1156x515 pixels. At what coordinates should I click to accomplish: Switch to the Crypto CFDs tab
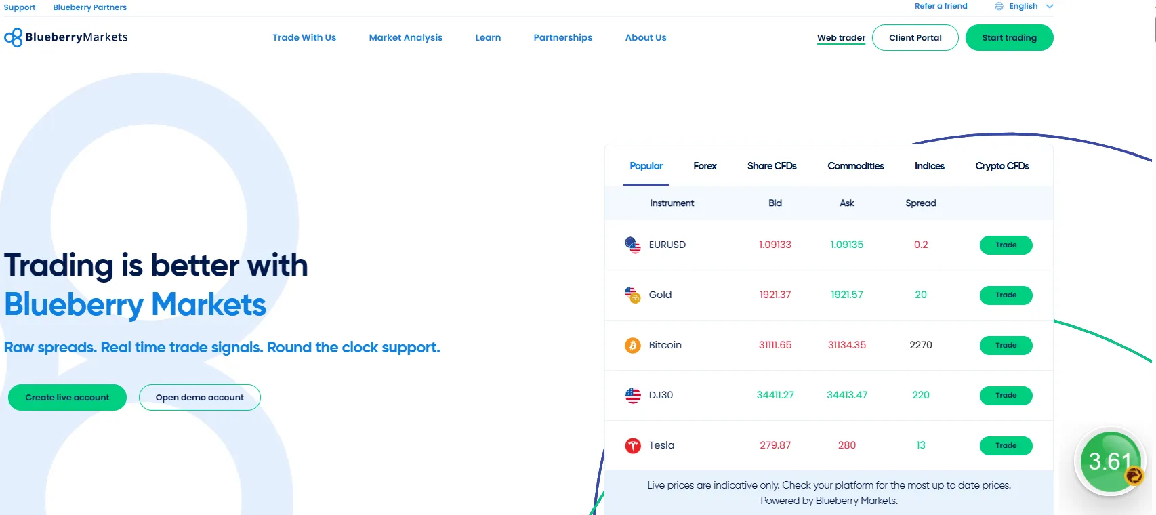point(1002,166)
